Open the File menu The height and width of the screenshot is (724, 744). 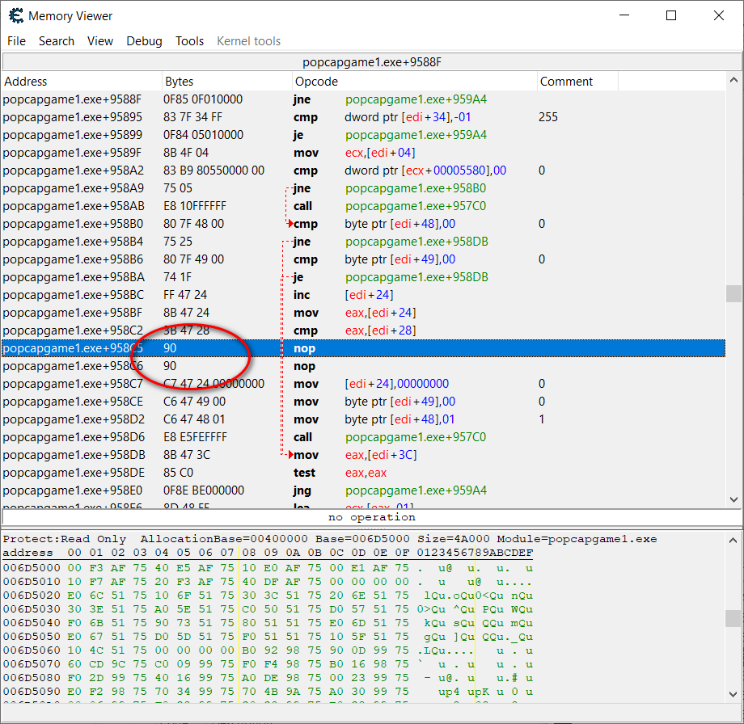(17, 41)
